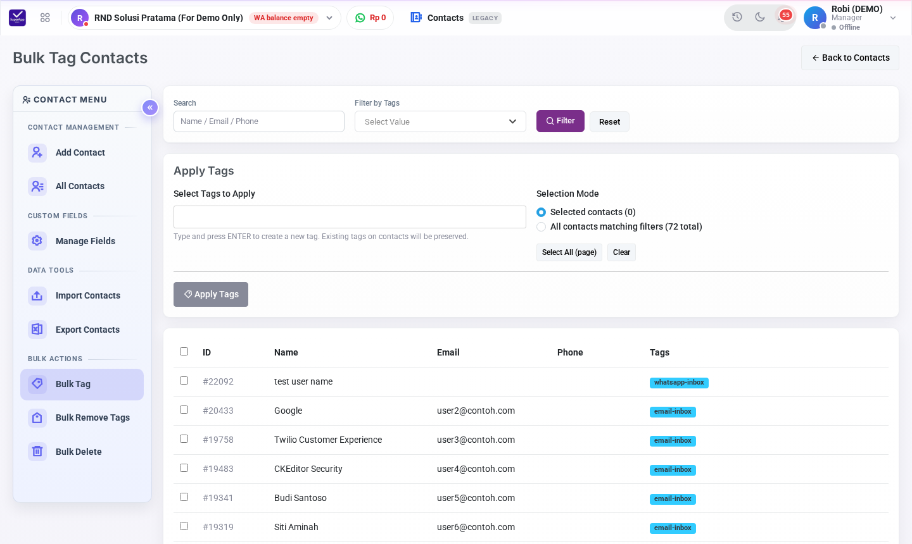This screenshot has height=544, width=912.
Task: Toggle dark mode moon icon
Action: click(x=760, y=17)
